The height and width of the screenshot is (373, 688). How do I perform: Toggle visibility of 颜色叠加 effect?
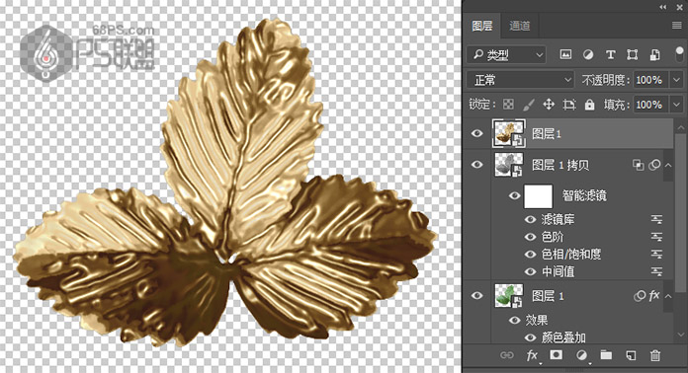coord(531,337)
